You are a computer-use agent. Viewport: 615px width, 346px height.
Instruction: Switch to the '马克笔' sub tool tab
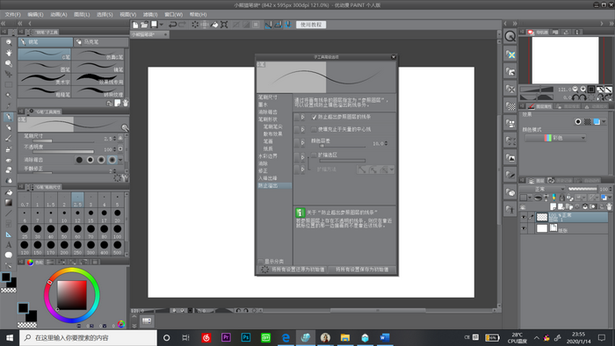(x=101, y=41)
